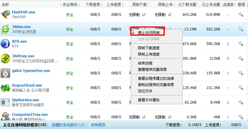The height and width of the screenshot is (129, 248).
Task: Choose 查看文件属性 in context menu
Action: (148, 100)
